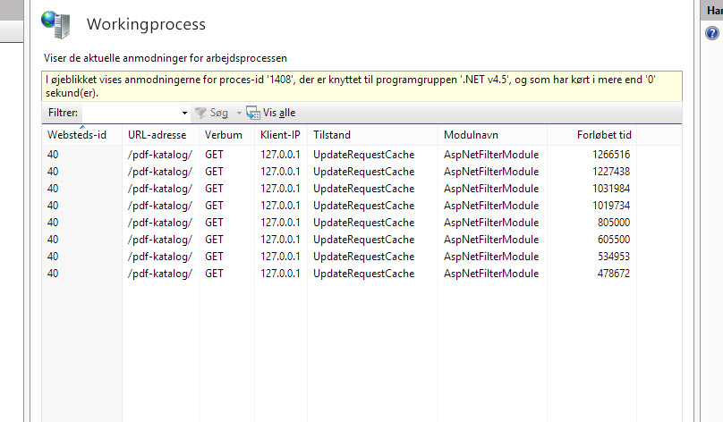This screenshot has width=723, height=422.
Task: Sort by Klient-IP column header
Action: [x=280, y=135]
